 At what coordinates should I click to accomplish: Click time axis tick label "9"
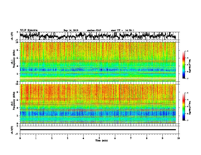coord(162,138)
